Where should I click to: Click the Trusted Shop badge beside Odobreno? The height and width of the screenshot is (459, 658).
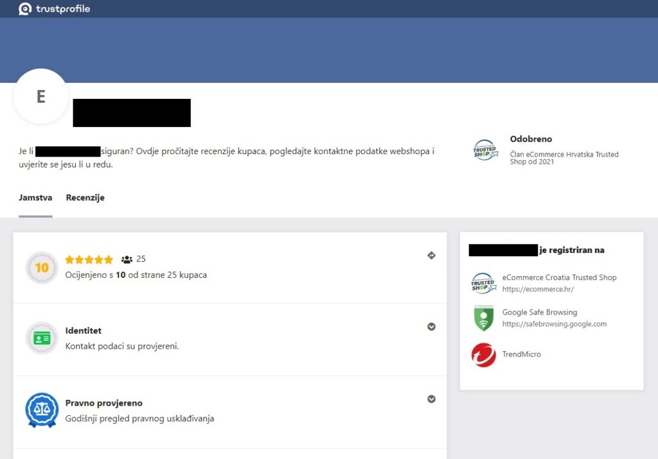(485, 150)
